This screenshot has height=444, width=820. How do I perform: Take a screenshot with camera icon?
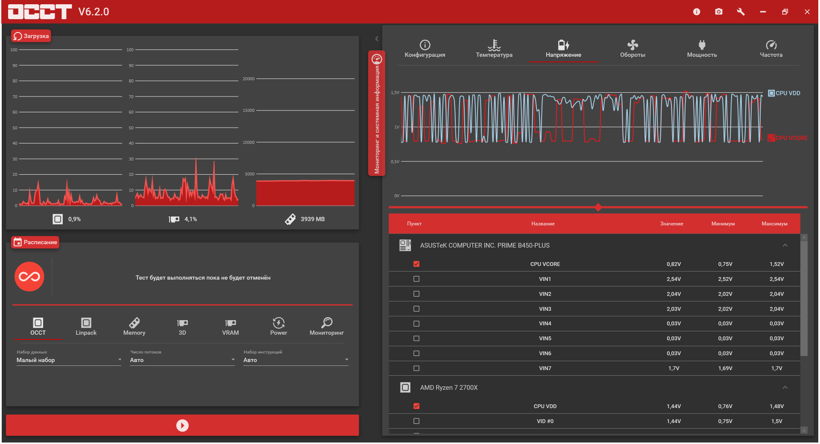click(x=719, y=12)
